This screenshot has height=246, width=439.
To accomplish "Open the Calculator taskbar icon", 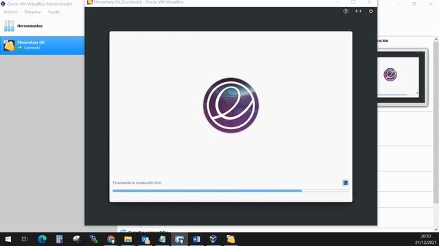I will click(x=60, y=239).
